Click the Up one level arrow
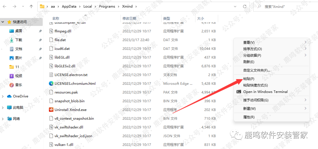Viewport: 318px width, 149px height. [x=31, y=6]
